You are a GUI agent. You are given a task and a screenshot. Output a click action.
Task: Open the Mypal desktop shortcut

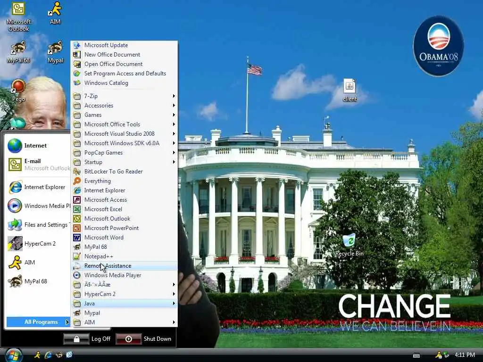click(55, 52)
